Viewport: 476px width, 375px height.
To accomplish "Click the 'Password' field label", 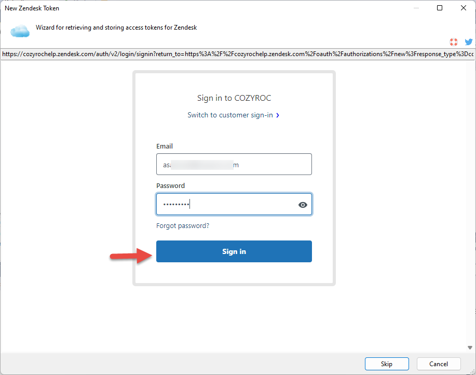I will click(171, 186).
